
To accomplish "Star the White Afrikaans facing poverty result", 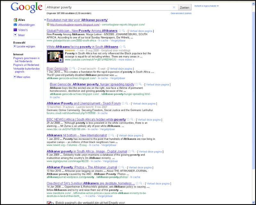I will click(x=121, y=47).
